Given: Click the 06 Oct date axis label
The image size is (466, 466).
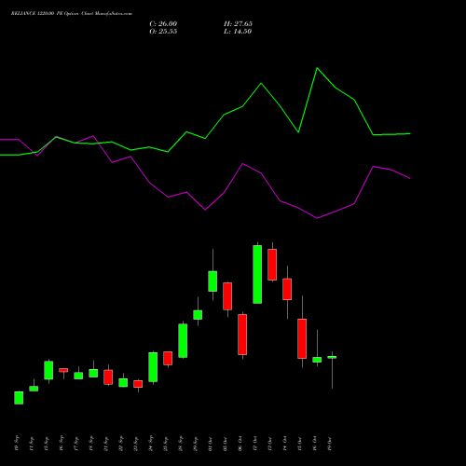Looking at the screenshot, I should coord(240,444).
